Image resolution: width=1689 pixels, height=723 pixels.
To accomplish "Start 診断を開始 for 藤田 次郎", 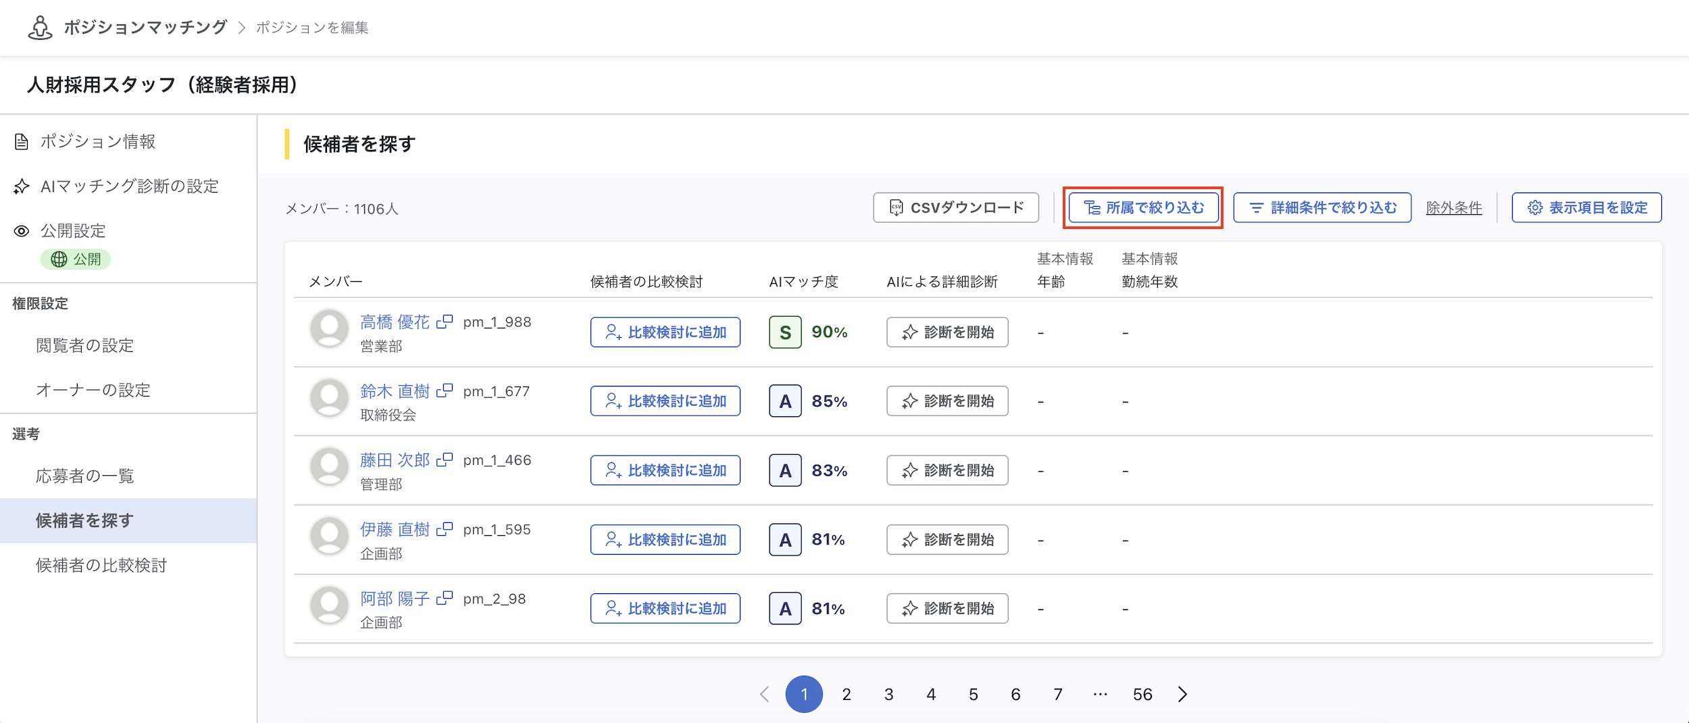I will pyautogui.click(x=947, y=470).
